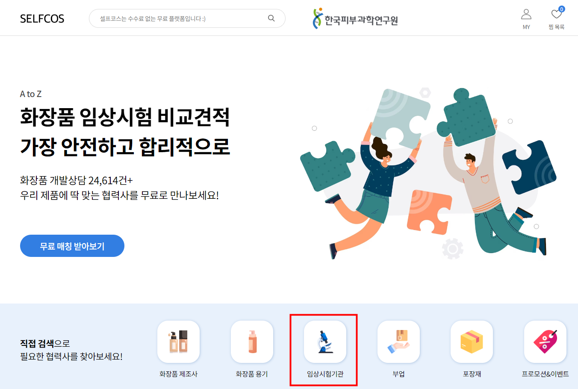Click the puzzle people hero illustration

pyautogui.click(x=428, y=173)
